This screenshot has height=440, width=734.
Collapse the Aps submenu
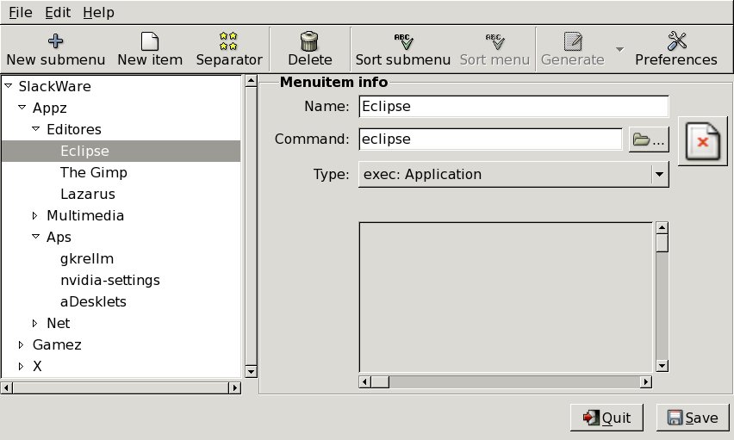point(35,237)
